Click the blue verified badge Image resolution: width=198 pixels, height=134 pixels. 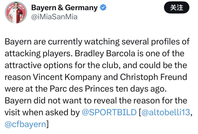(x=103, y=8)
